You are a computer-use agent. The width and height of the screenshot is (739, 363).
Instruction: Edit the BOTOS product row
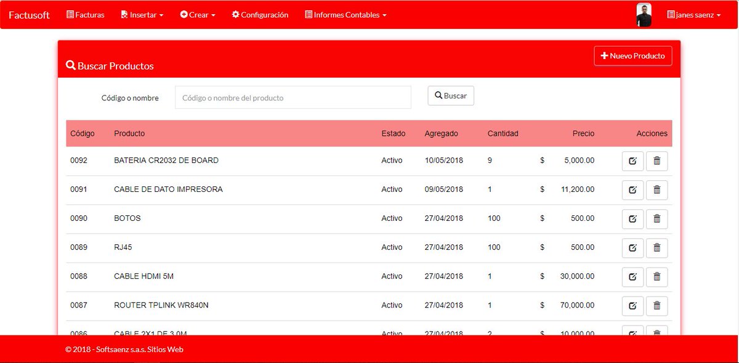coord(632,219)
